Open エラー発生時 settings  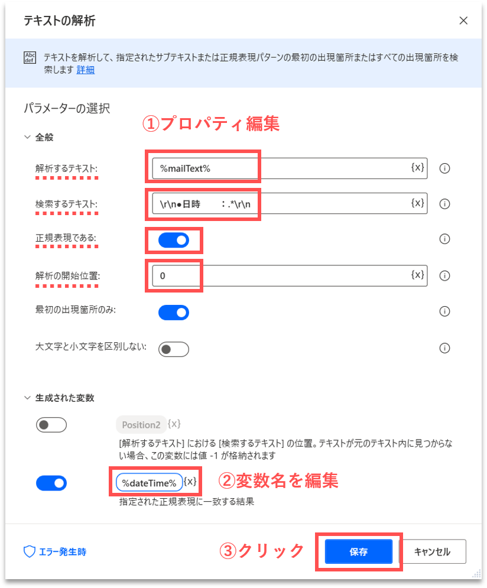point(55,551)
